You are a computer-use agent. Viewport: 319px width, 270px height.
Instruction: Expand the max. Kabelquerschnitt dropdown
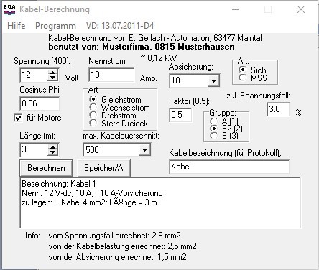[x=144, y=150]
